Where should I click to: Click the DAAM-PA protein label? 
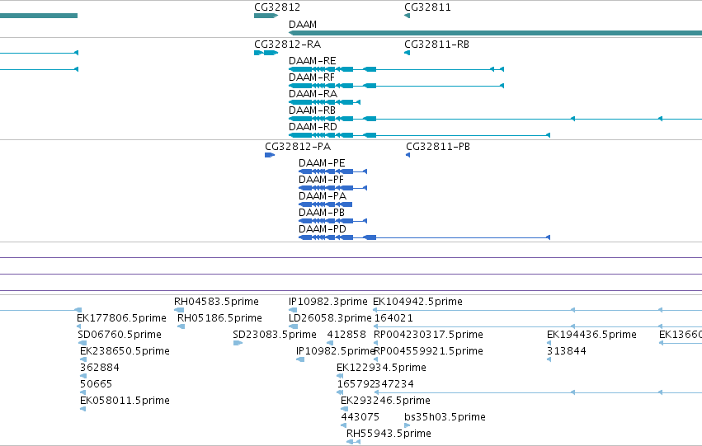[323, 196]
